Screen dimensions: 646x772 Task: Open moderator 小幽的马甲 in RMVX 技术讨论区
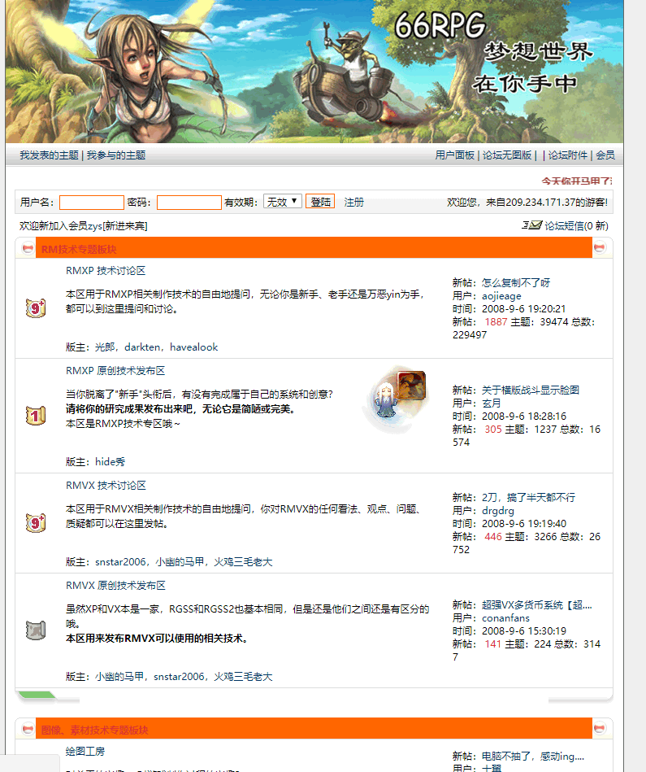180,562
